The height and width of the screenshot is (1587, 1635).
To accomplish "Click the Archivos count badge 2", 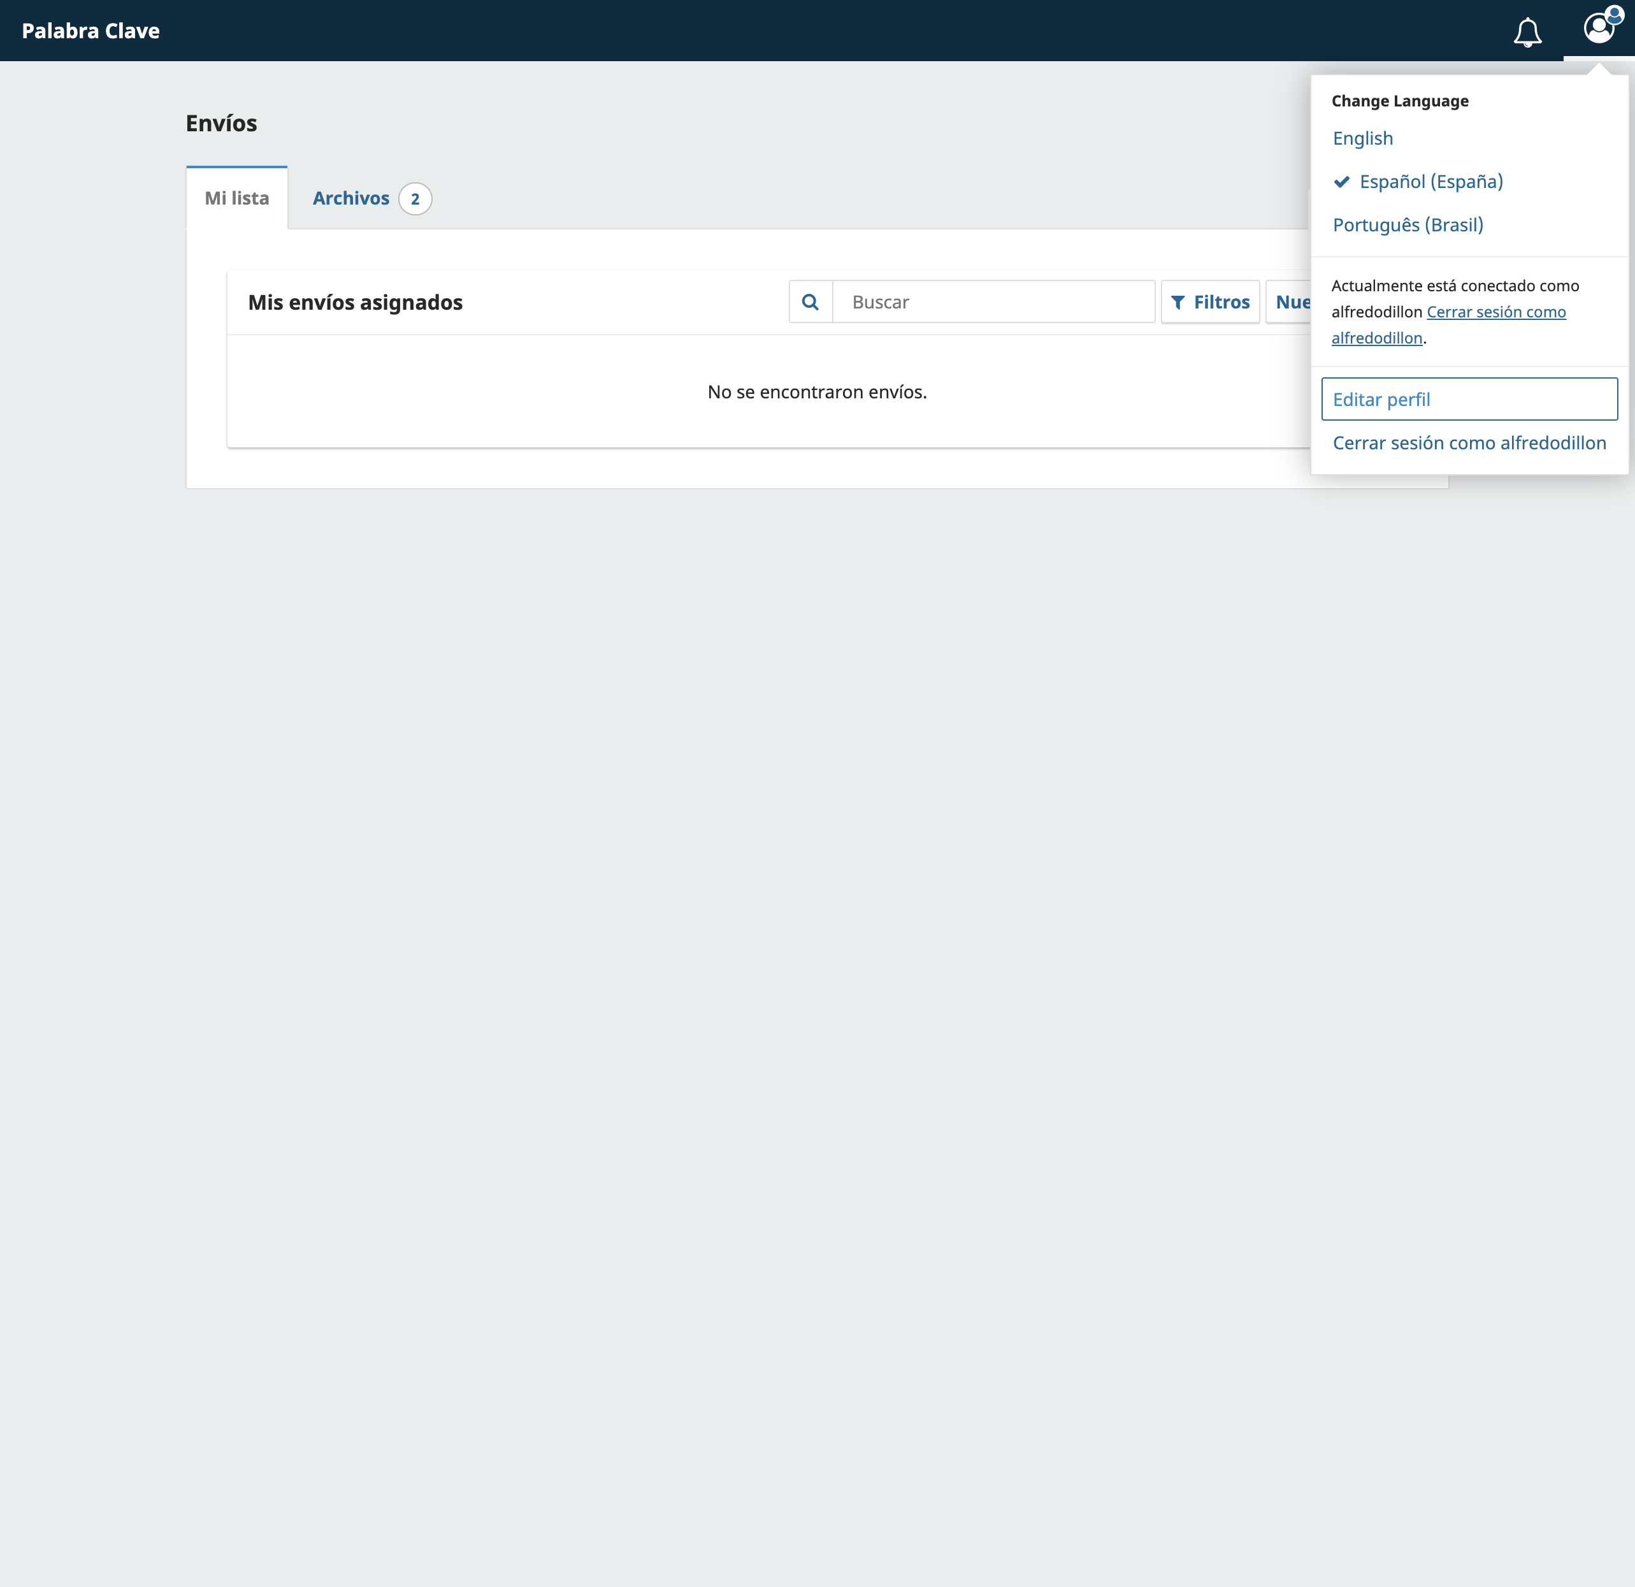I will [x=415, y=199].
